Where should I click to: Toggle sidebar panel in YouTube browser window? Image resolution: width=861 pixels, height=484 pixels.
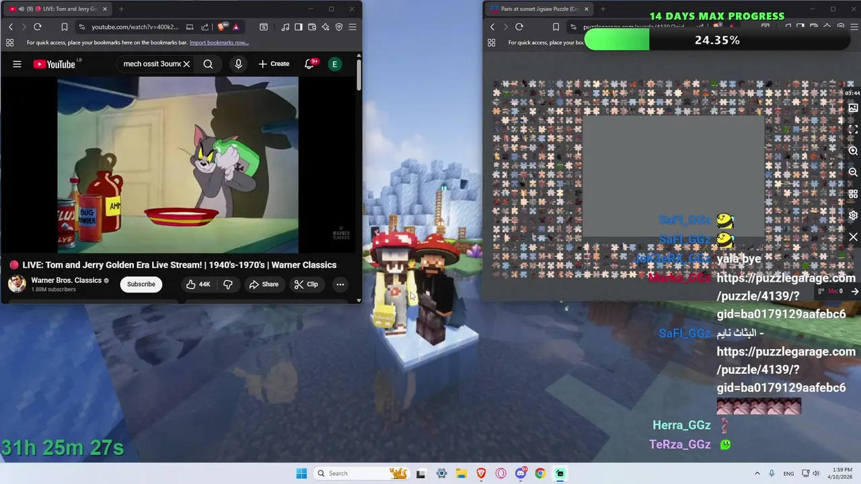click(299, 27)
